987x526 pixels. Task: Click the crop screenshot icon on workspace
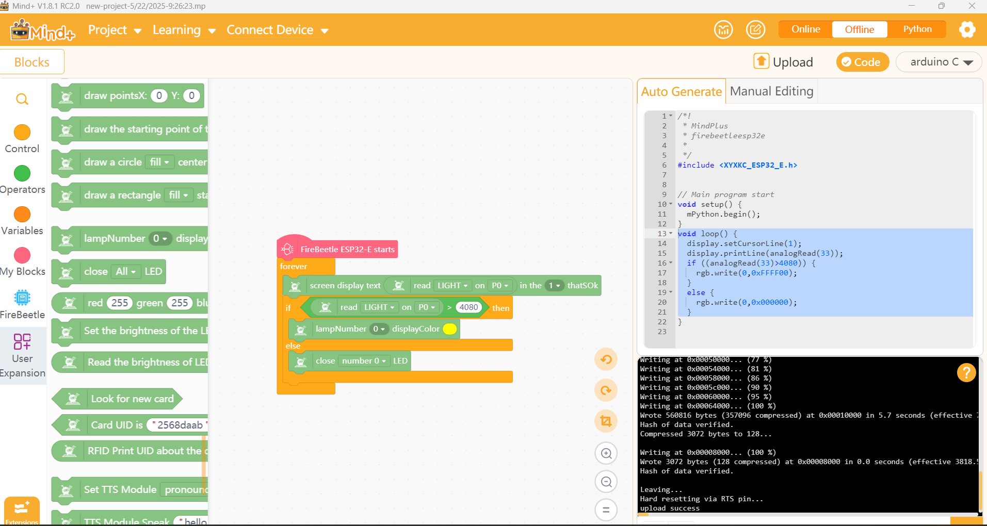pyautogui.click(x=606, y=421)
